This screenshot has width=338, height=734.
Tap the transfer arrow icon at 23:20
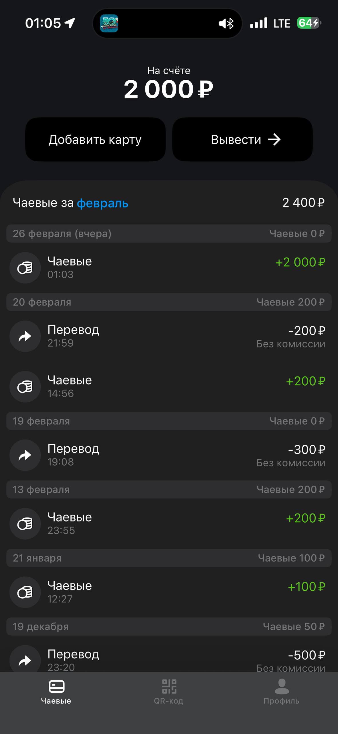(x=25, y=660)
